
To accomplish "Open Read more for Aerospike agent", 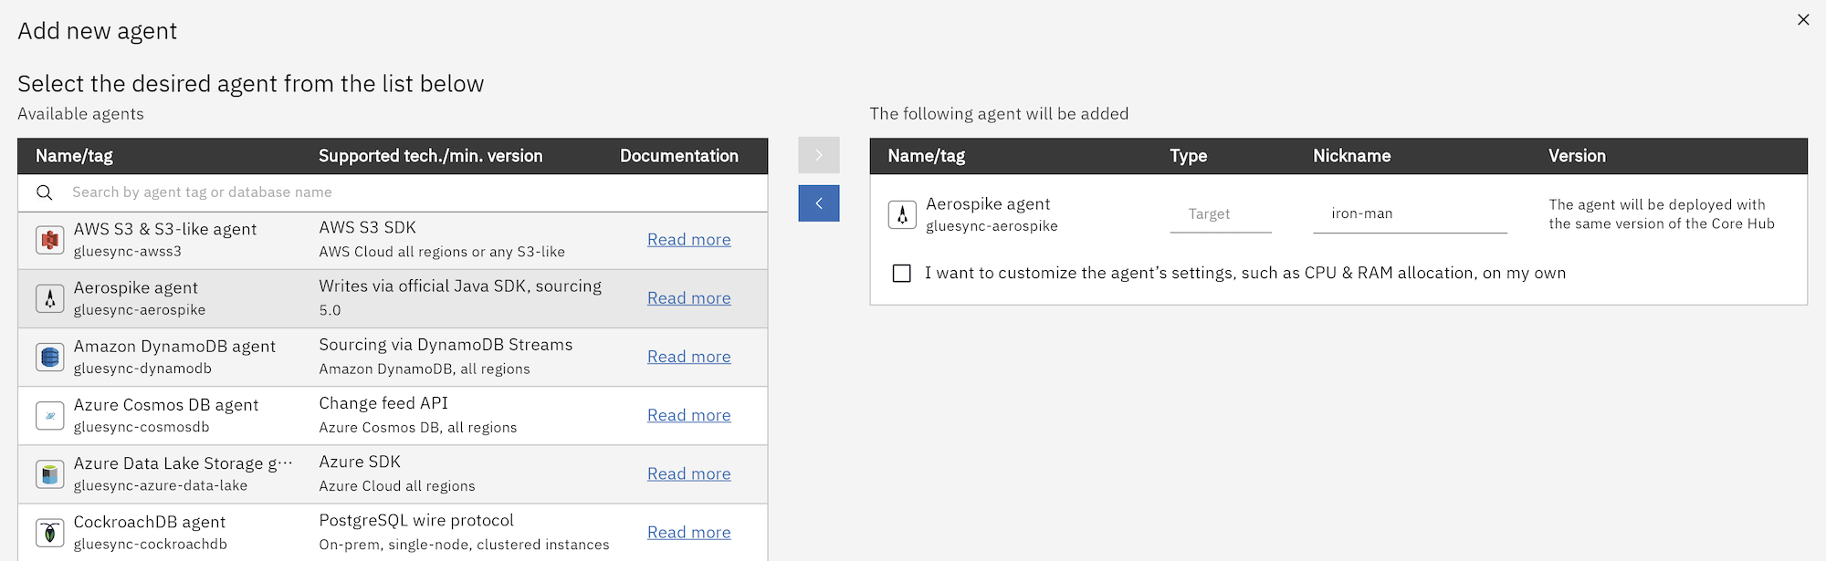I will click(688, 297).
